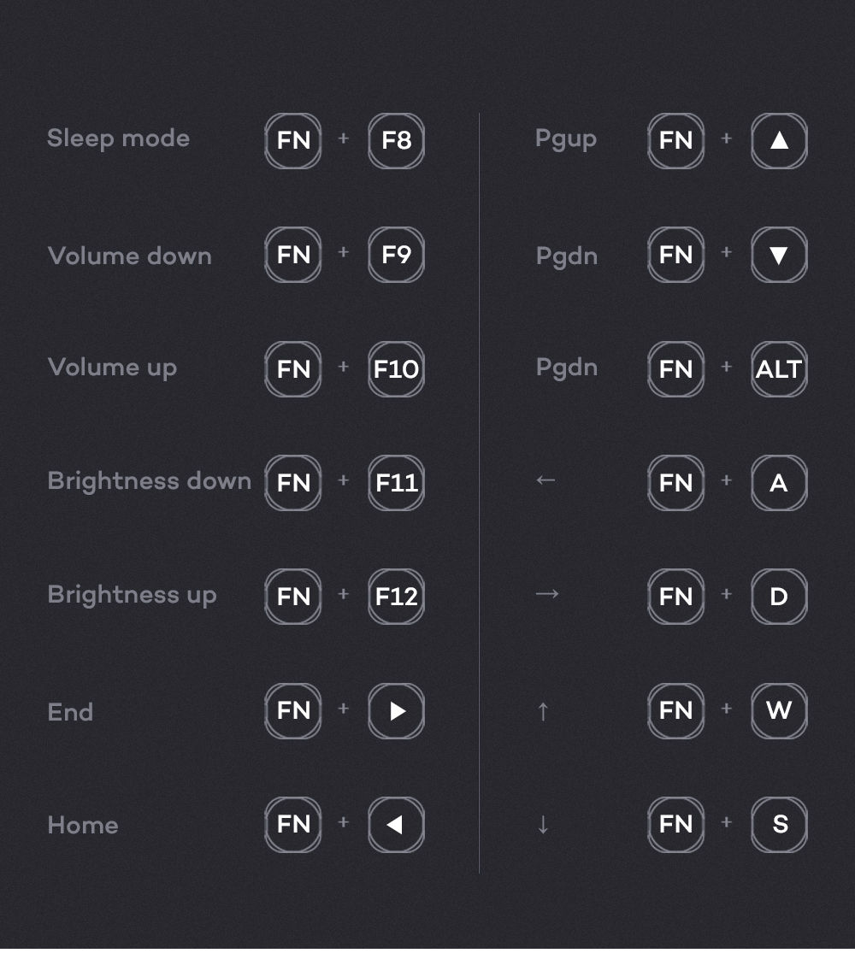855x965 pixels.
Task: Select the F11 Brightness down key
Action: tap(396, 483)
